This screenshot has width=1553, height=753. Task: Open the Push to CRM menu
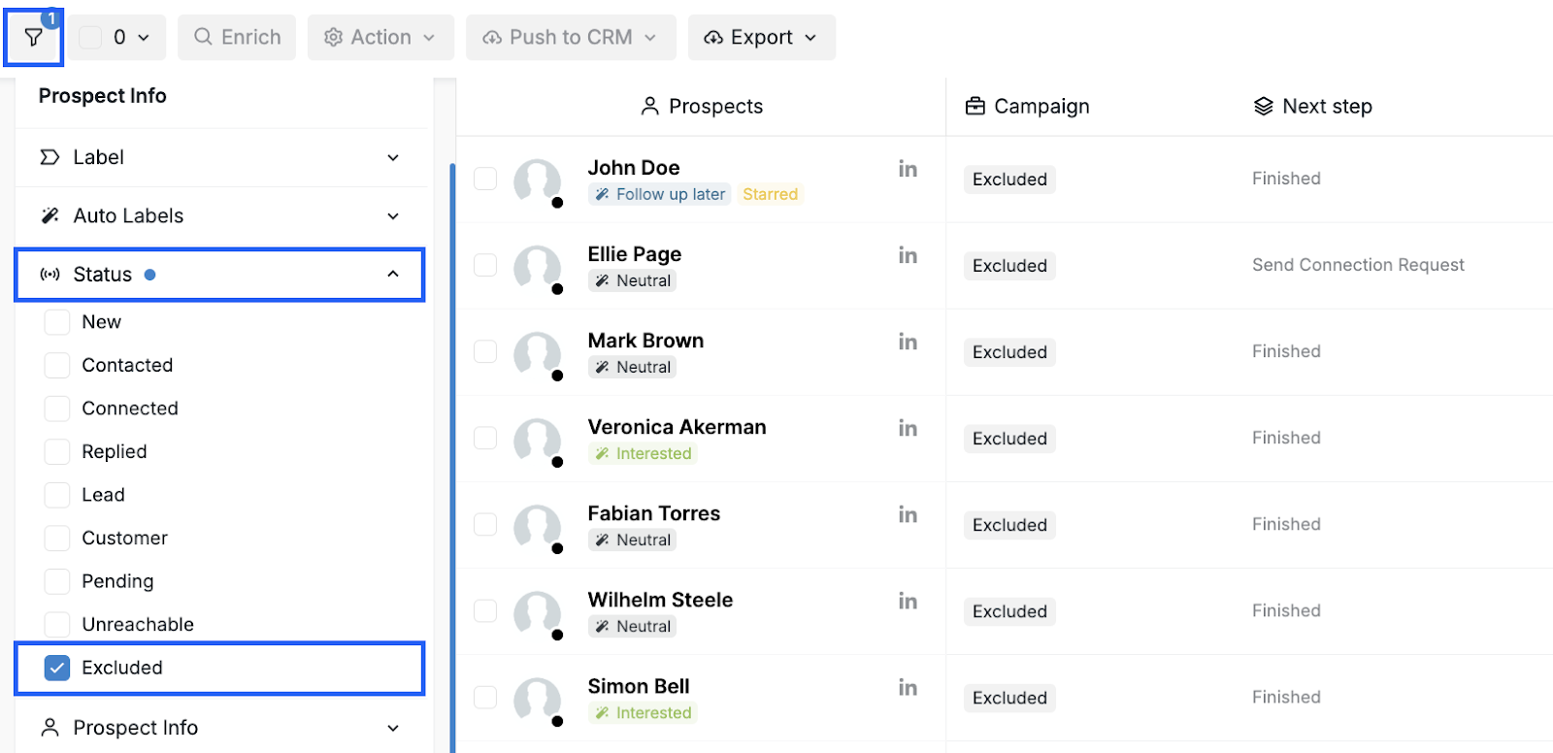coord(570,38)
